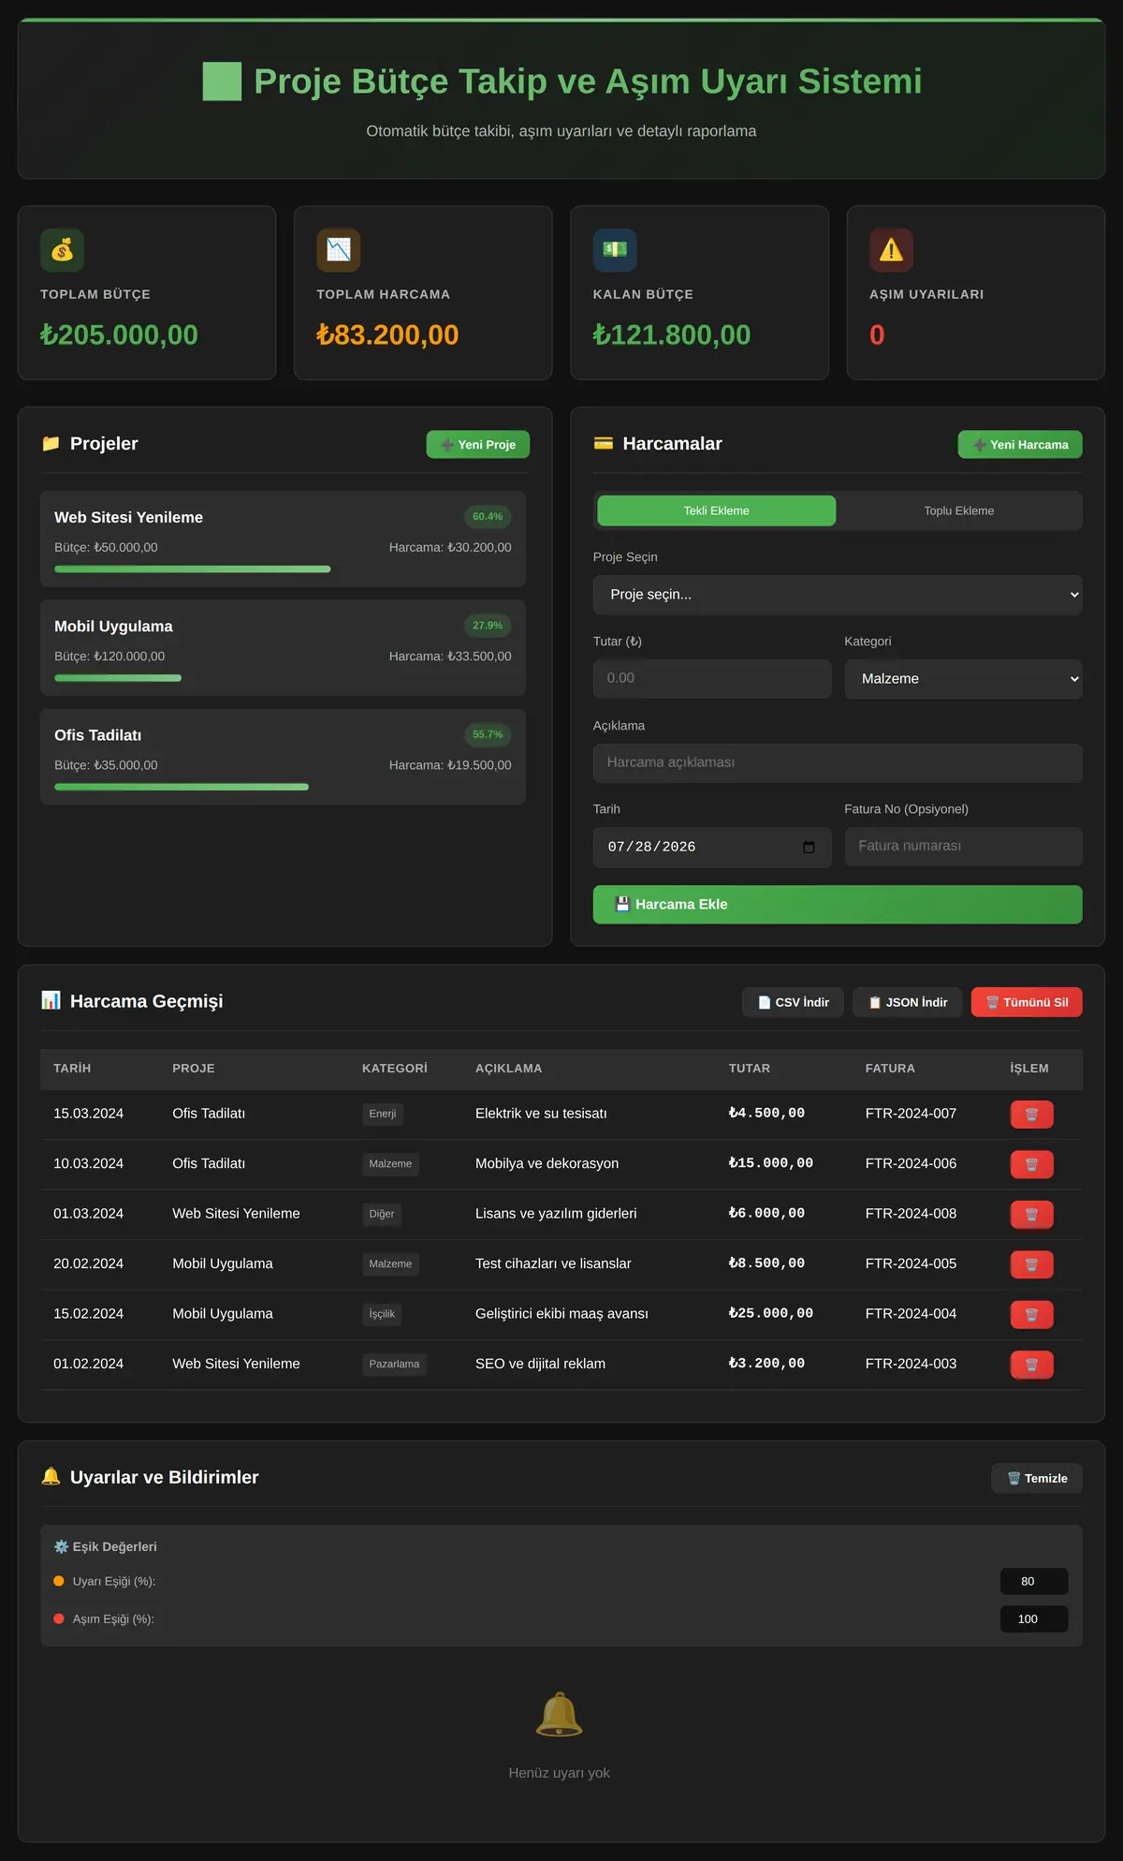Viewport: 1123px width, 1861px height.
Task: Delete the Elektrik ve su tesisatı expense row
Action: pyautogui.click(x=1031, y=1115)
